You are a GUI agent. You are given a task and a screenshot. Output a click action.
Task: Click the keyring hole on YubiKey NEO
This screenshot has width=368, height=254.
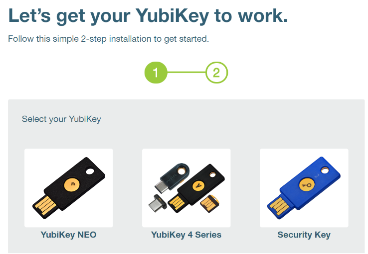click(90, 171)
